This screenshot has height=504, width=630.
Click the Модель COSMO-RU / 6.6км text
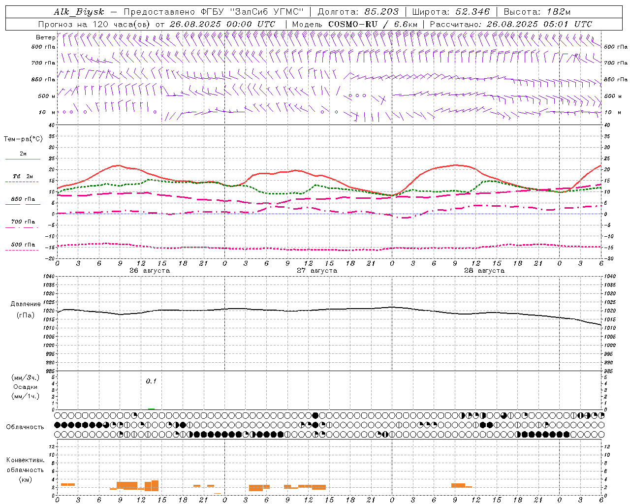(354, 24)
